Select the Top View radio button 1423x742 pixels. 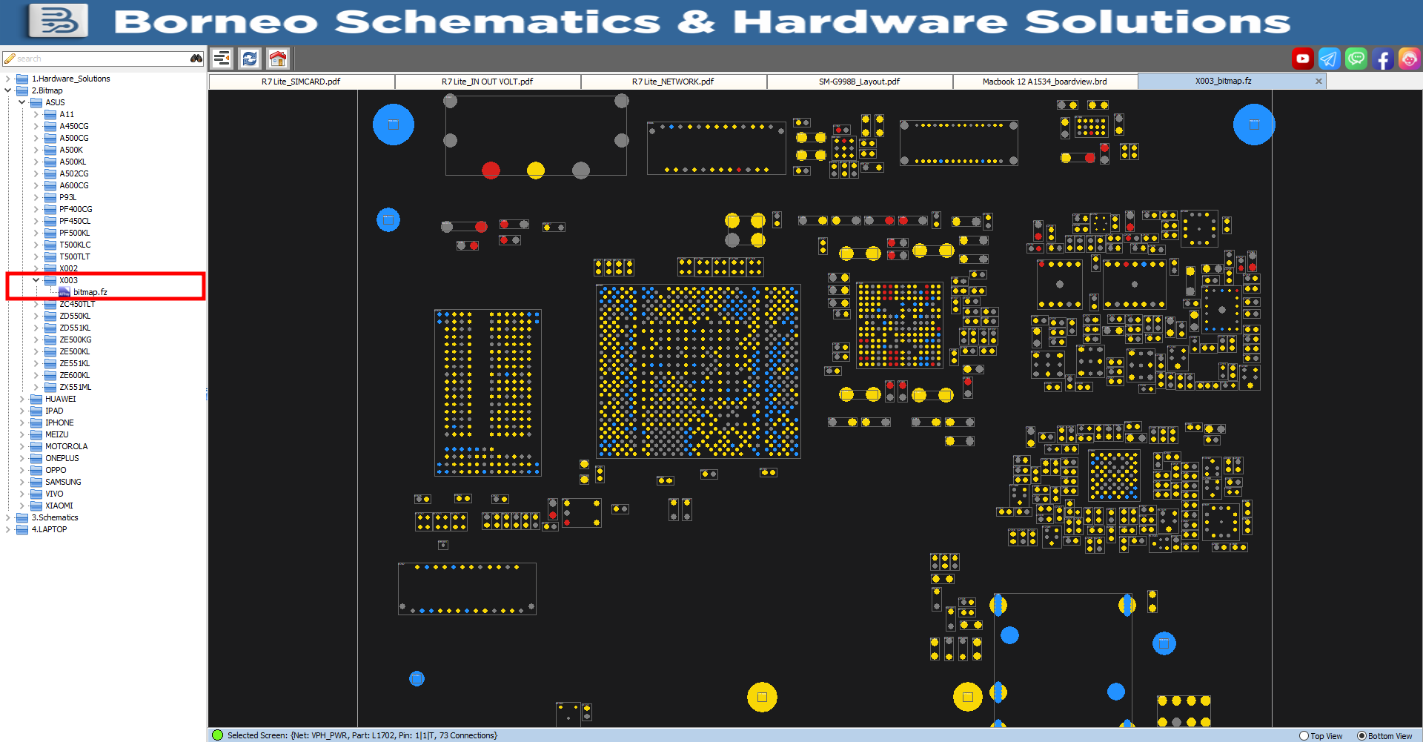[1304, 735]
